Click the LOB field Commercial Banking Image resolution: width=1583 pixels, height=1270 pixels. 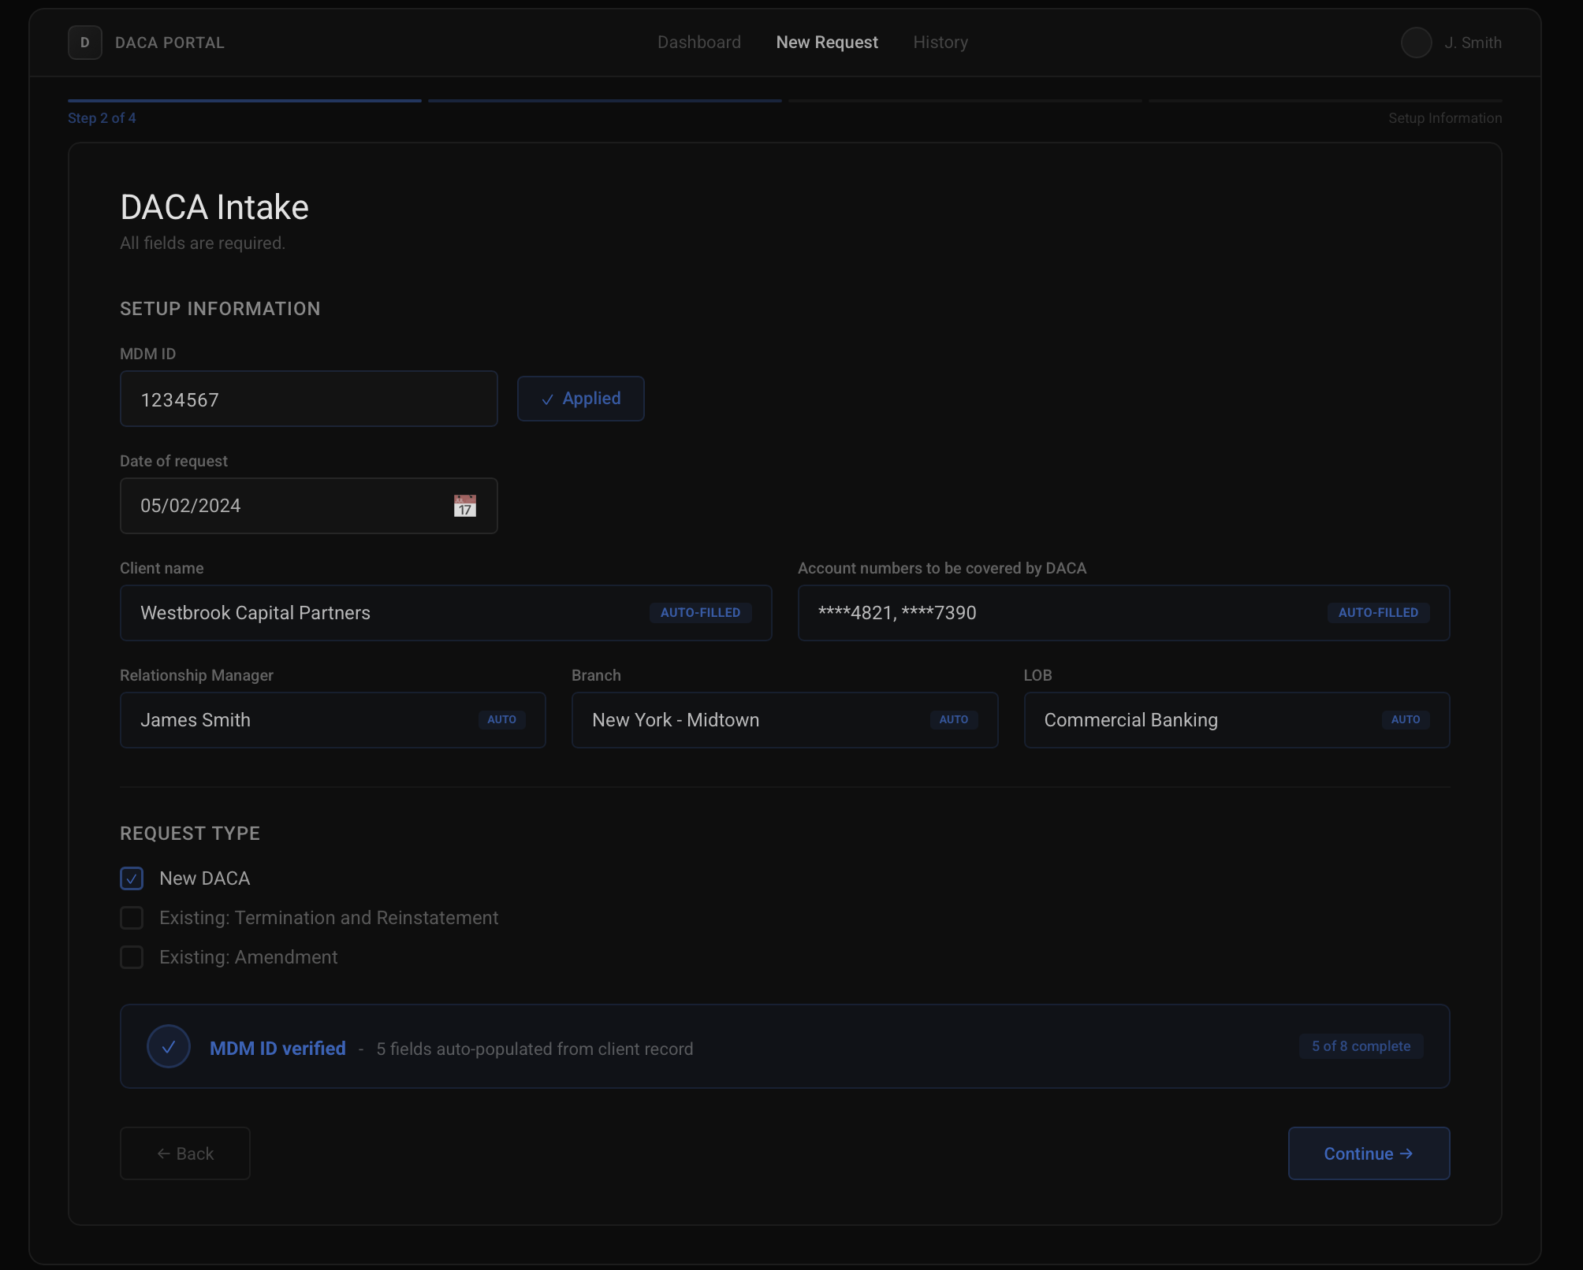point(1237,720)
